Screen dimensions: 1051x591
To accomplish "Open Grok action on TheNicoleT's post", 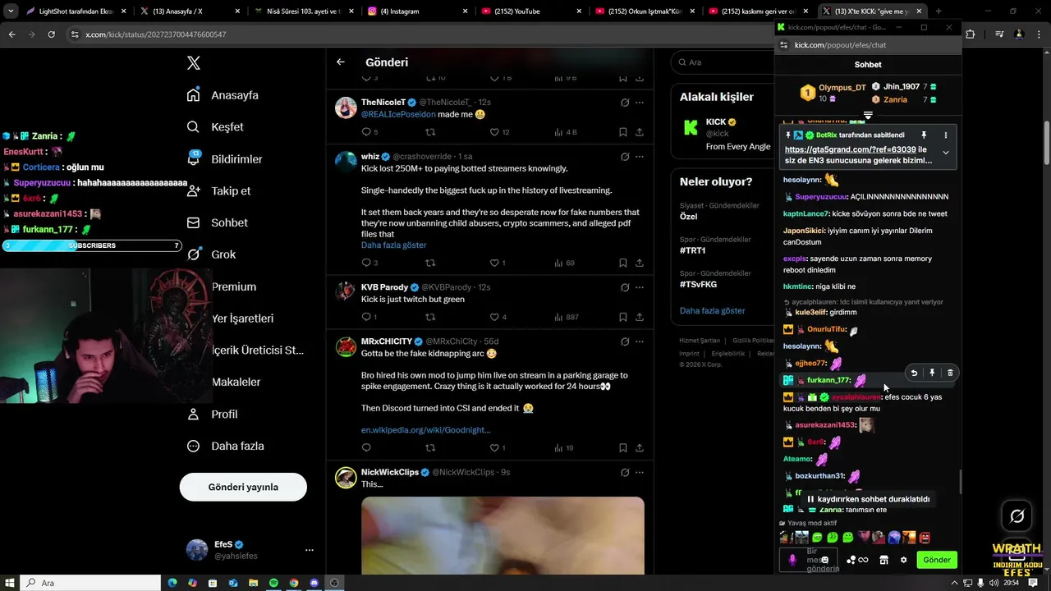I will (624, 103).
